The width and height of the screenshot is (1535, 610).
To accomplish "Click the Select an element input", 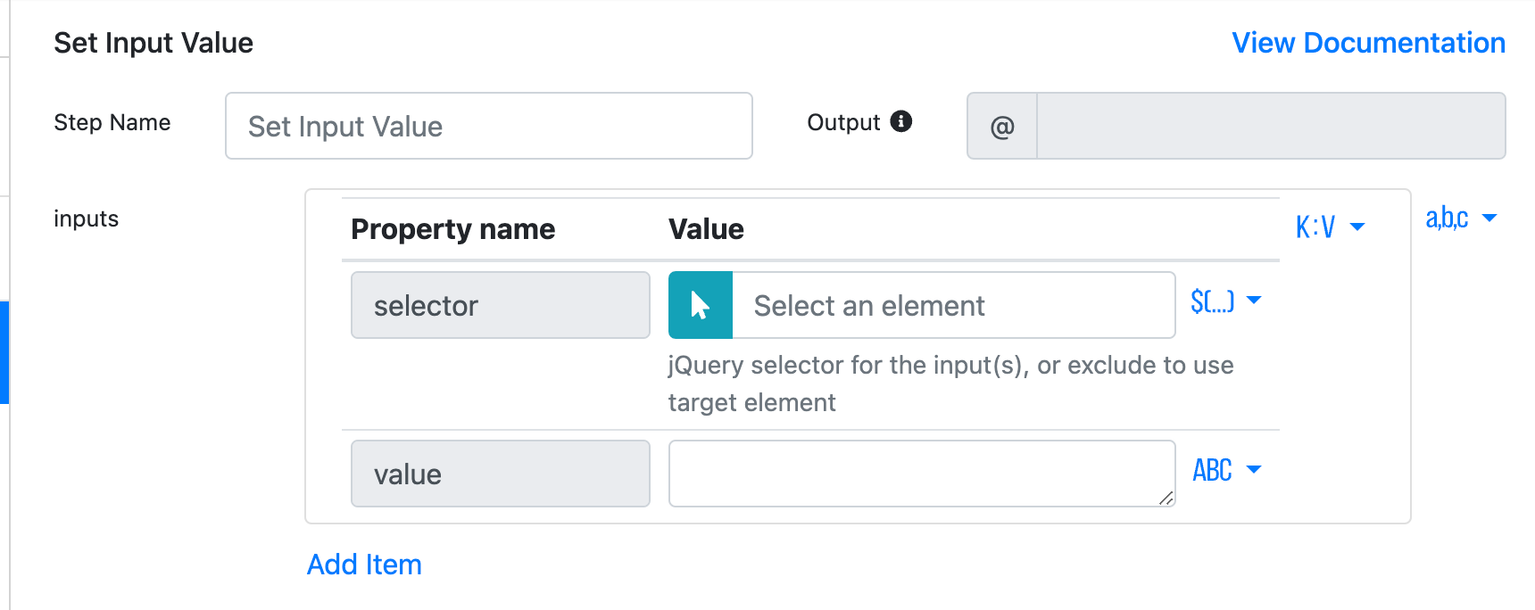I will 952,305.
